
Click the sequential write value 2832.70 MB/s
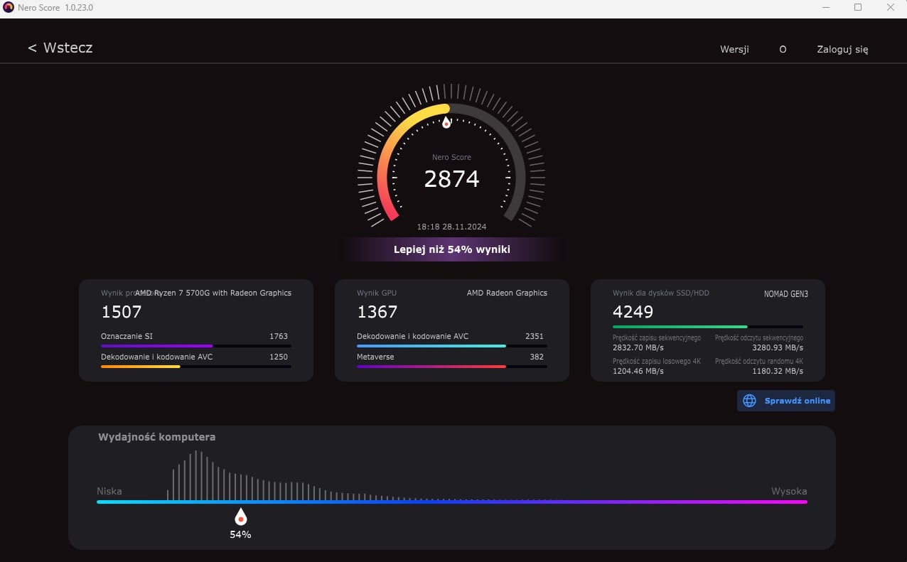(x=638, y=348)
